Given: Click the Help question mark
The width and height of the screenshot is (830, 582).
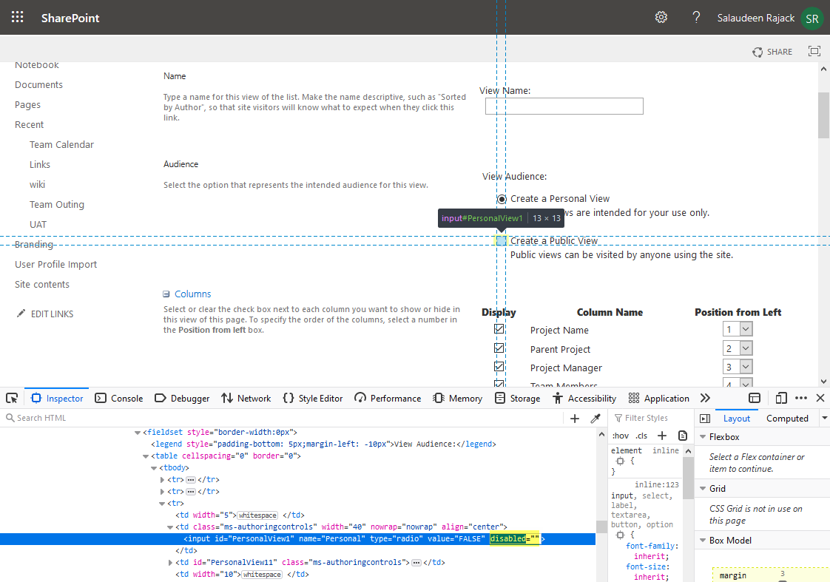Looking at the screenshot, I should (x=696, y=16).
